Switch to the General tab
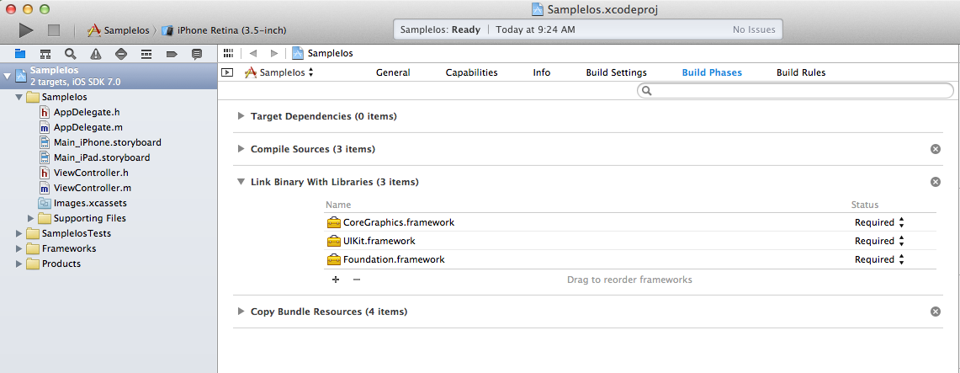This screenshot has height=373, width=960. 393,72
